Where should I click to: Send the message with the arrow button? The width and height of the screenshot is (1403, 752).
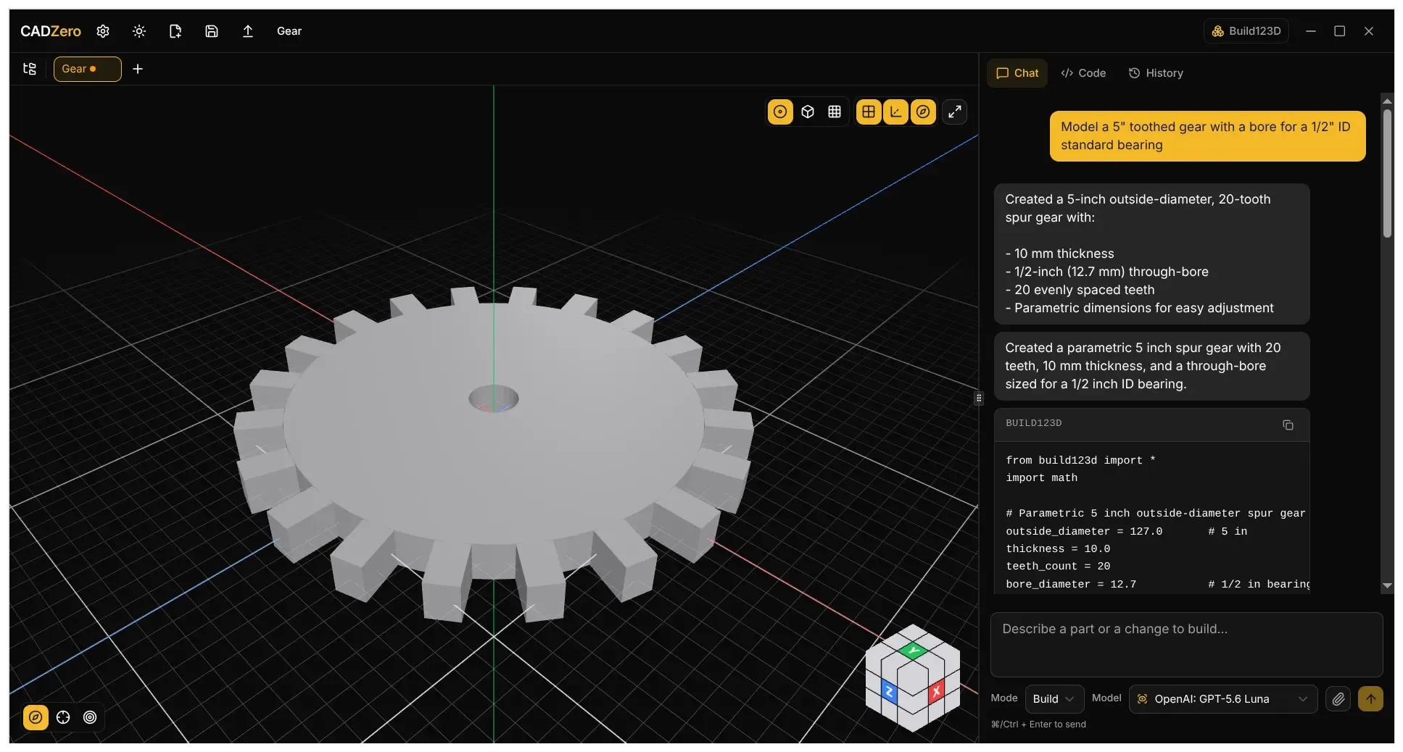click(1371, 699)
